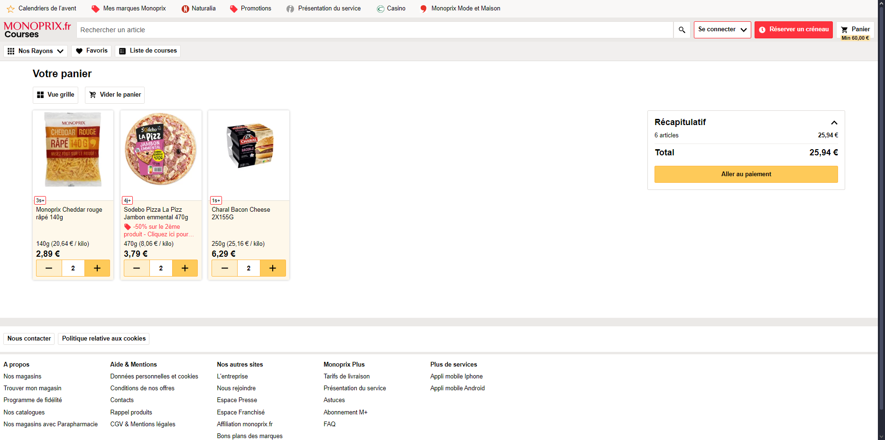Expand the Nos Rayons menu
885x440 pixels.
[x=36, y=51]
